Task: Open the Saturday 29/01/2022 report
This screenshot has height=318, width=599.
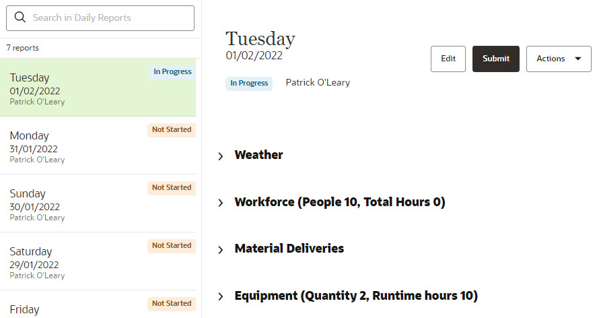Action: [x=98, y=261]
